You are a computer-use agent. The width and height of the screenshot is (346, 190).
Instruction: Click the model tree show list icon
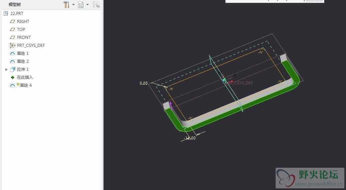(81, 5)
